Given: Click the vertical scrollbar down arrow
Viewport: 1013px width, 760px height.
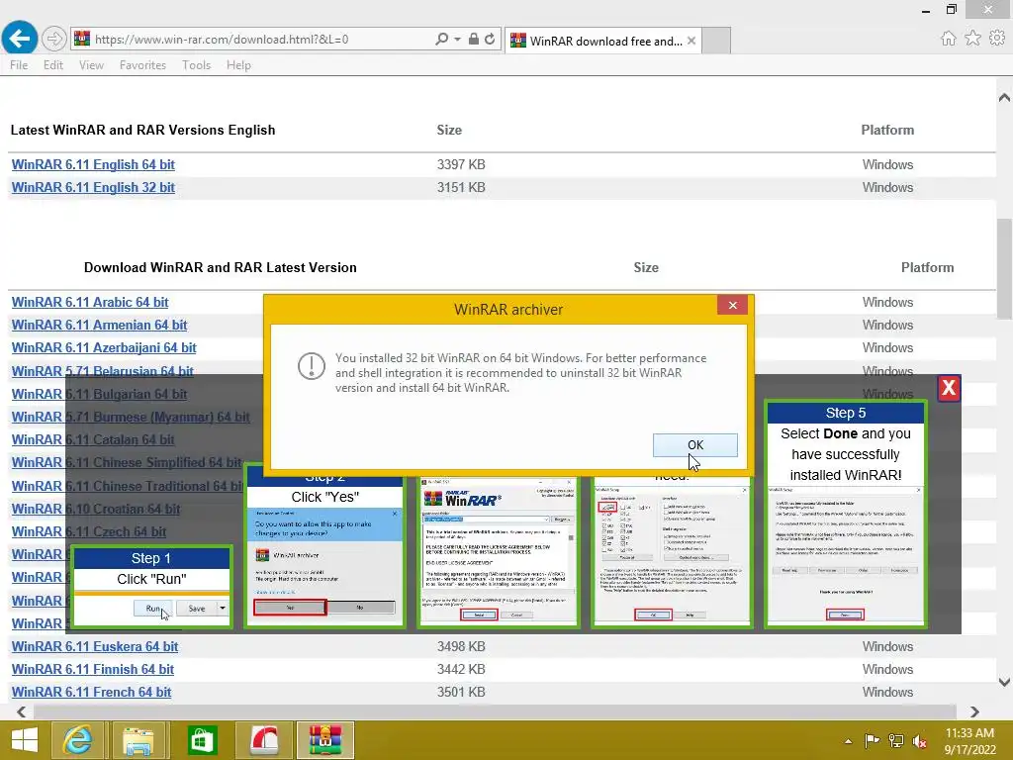Looking at the screenshot, I should (1004, 682).
